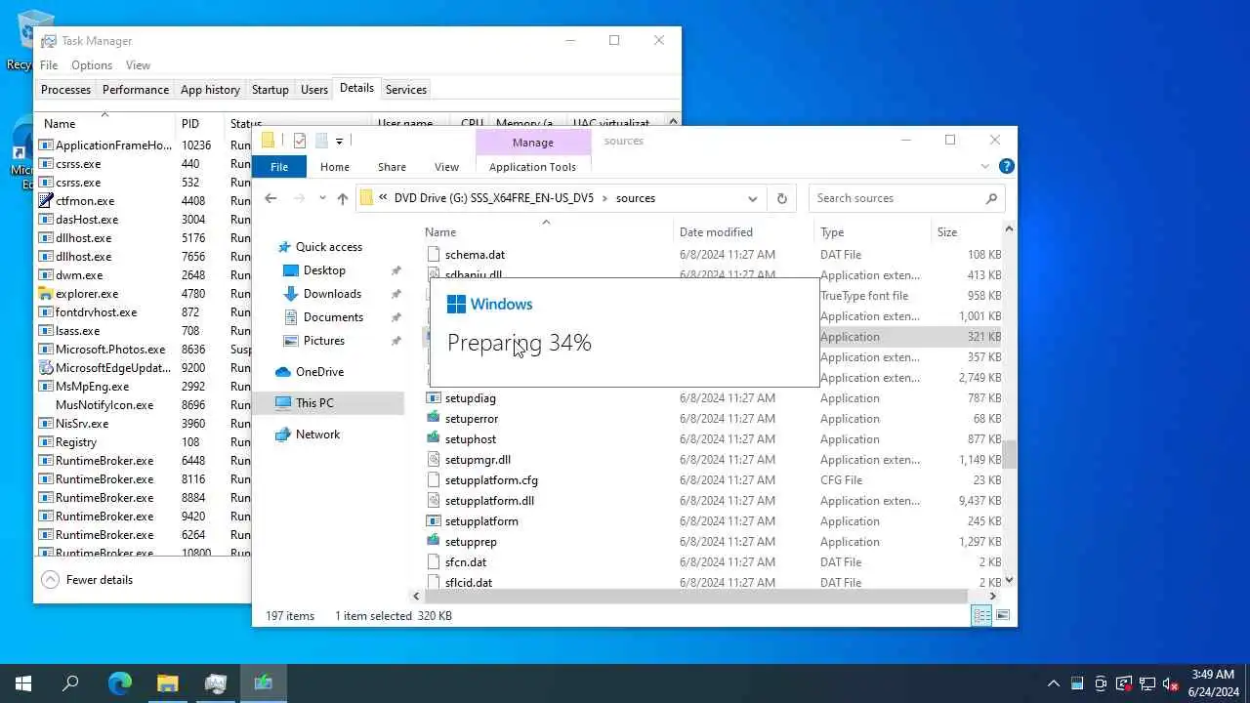Click the ctfmon.exe pen icon in Task Manager
This screenshot has width=1250, height=703.
[x=46, y=201]
